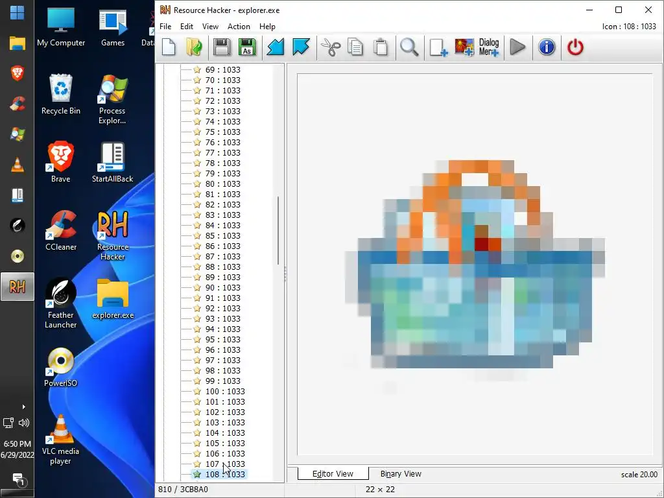Select icon resource 100 : 1033
Image resolution: width=664 pixels, height=498 pixels.
(225, 391)
